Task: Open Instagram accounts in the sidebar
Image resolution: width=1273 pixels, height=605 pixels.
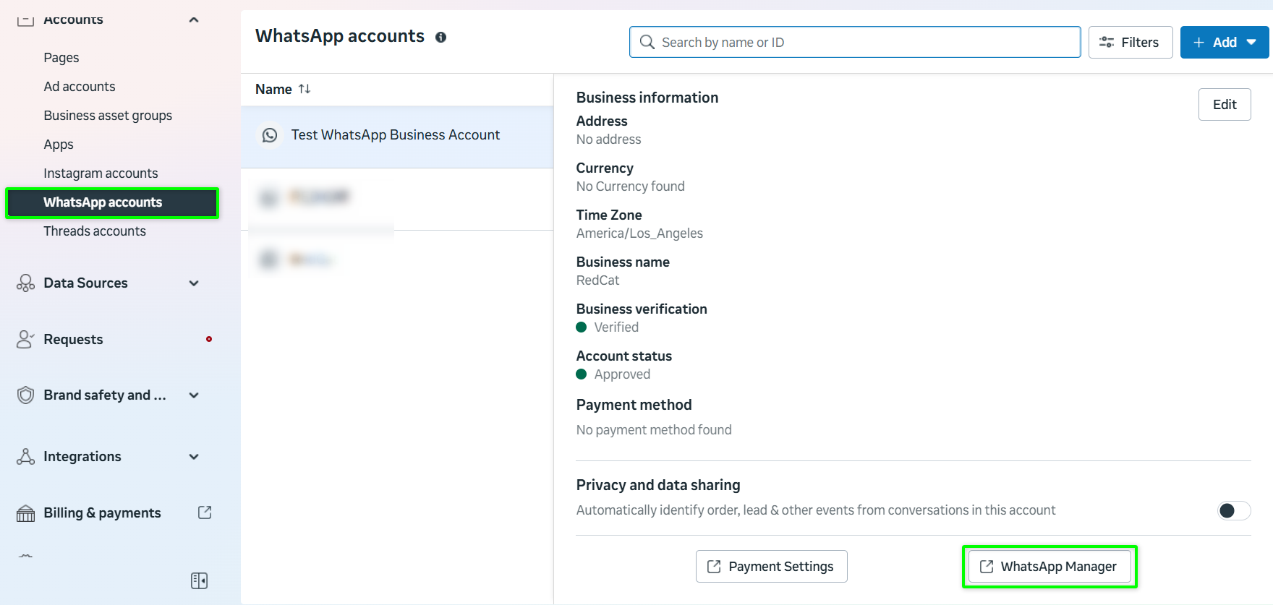Action: (101, 173)
